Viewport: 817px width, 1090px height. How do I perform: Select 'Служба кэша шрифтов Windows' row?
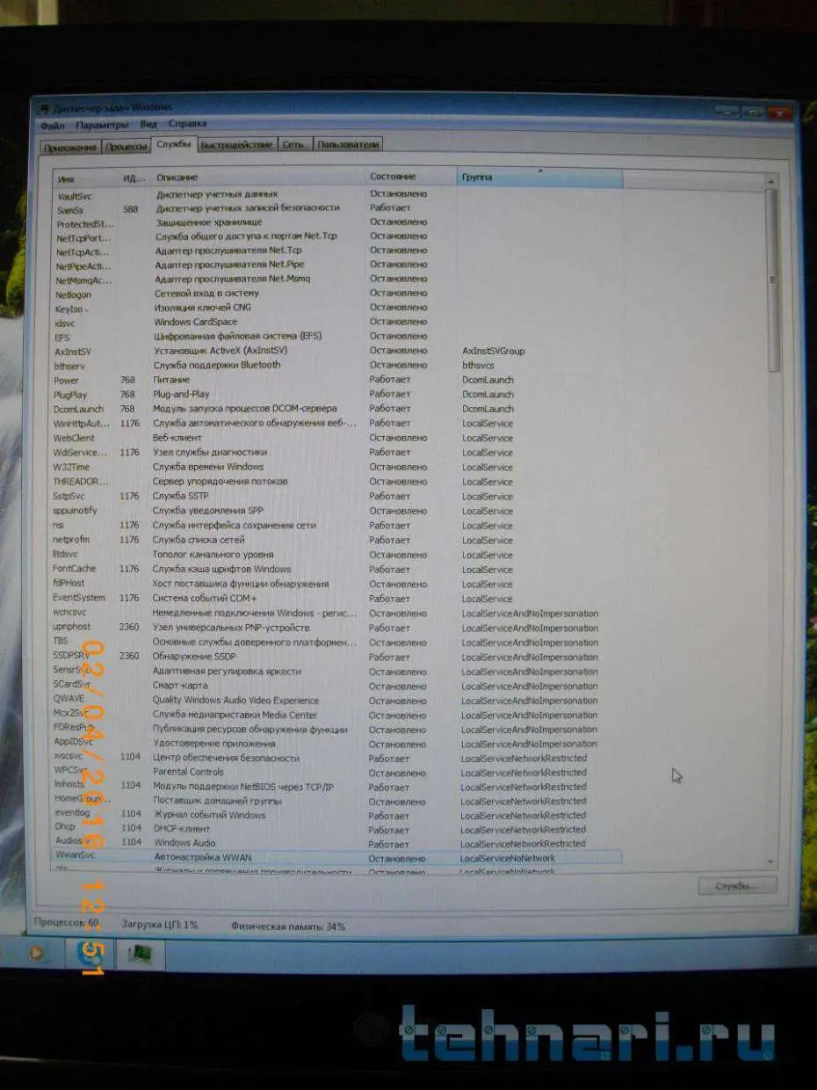point(337,569)
